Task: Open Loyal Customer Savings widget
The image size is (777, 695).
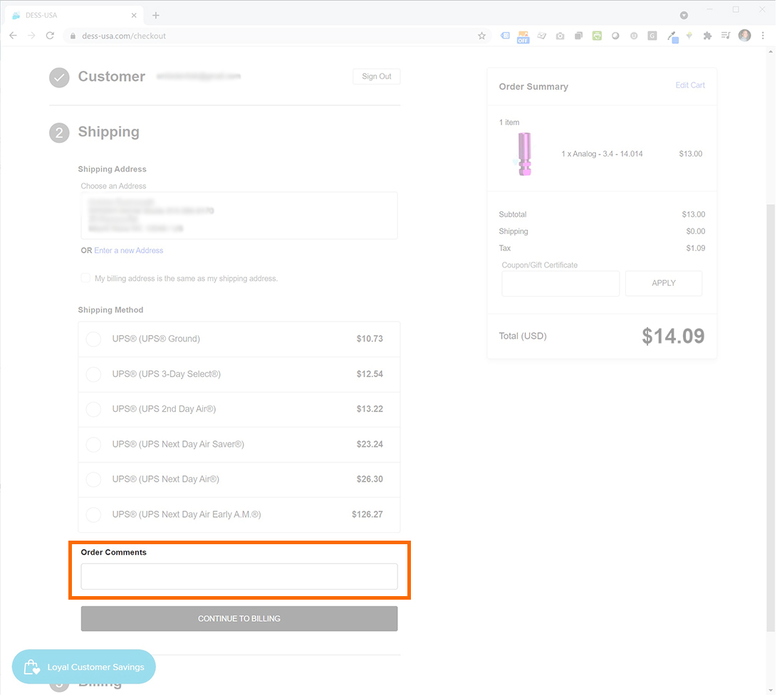Action: (84, 667)
